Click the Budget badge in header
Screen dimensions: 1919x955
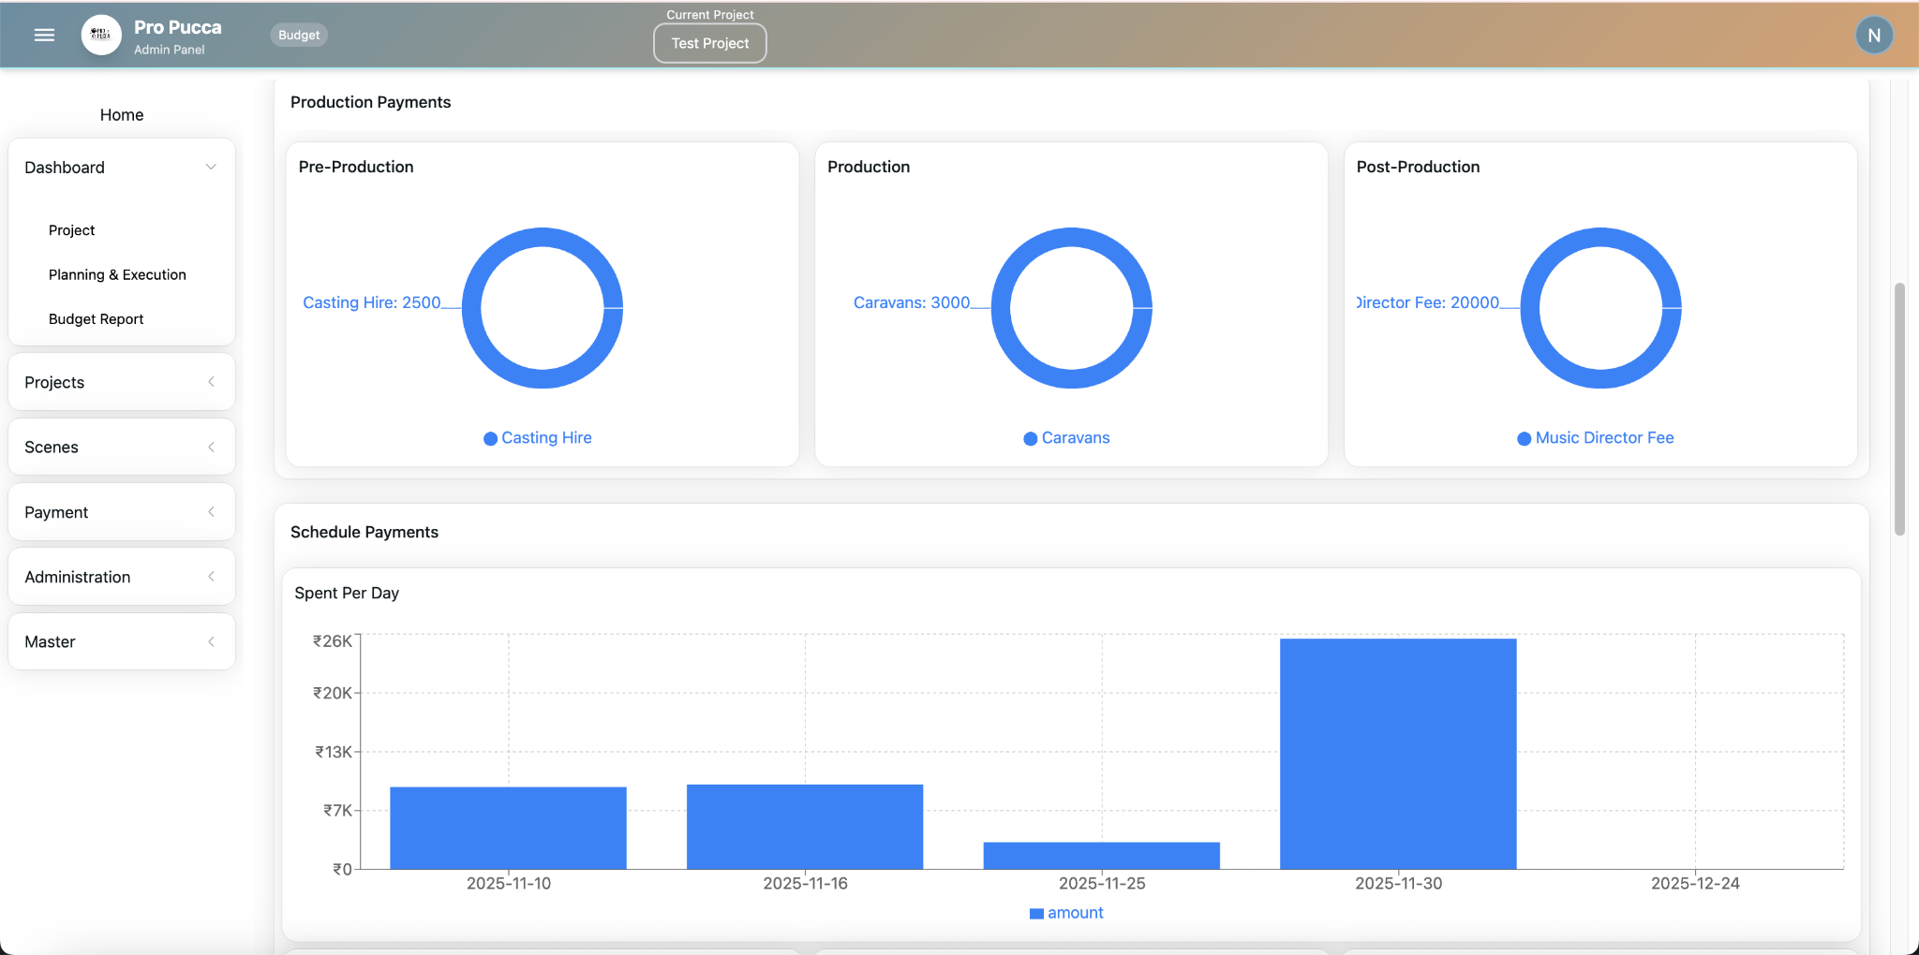pos(299,36)
